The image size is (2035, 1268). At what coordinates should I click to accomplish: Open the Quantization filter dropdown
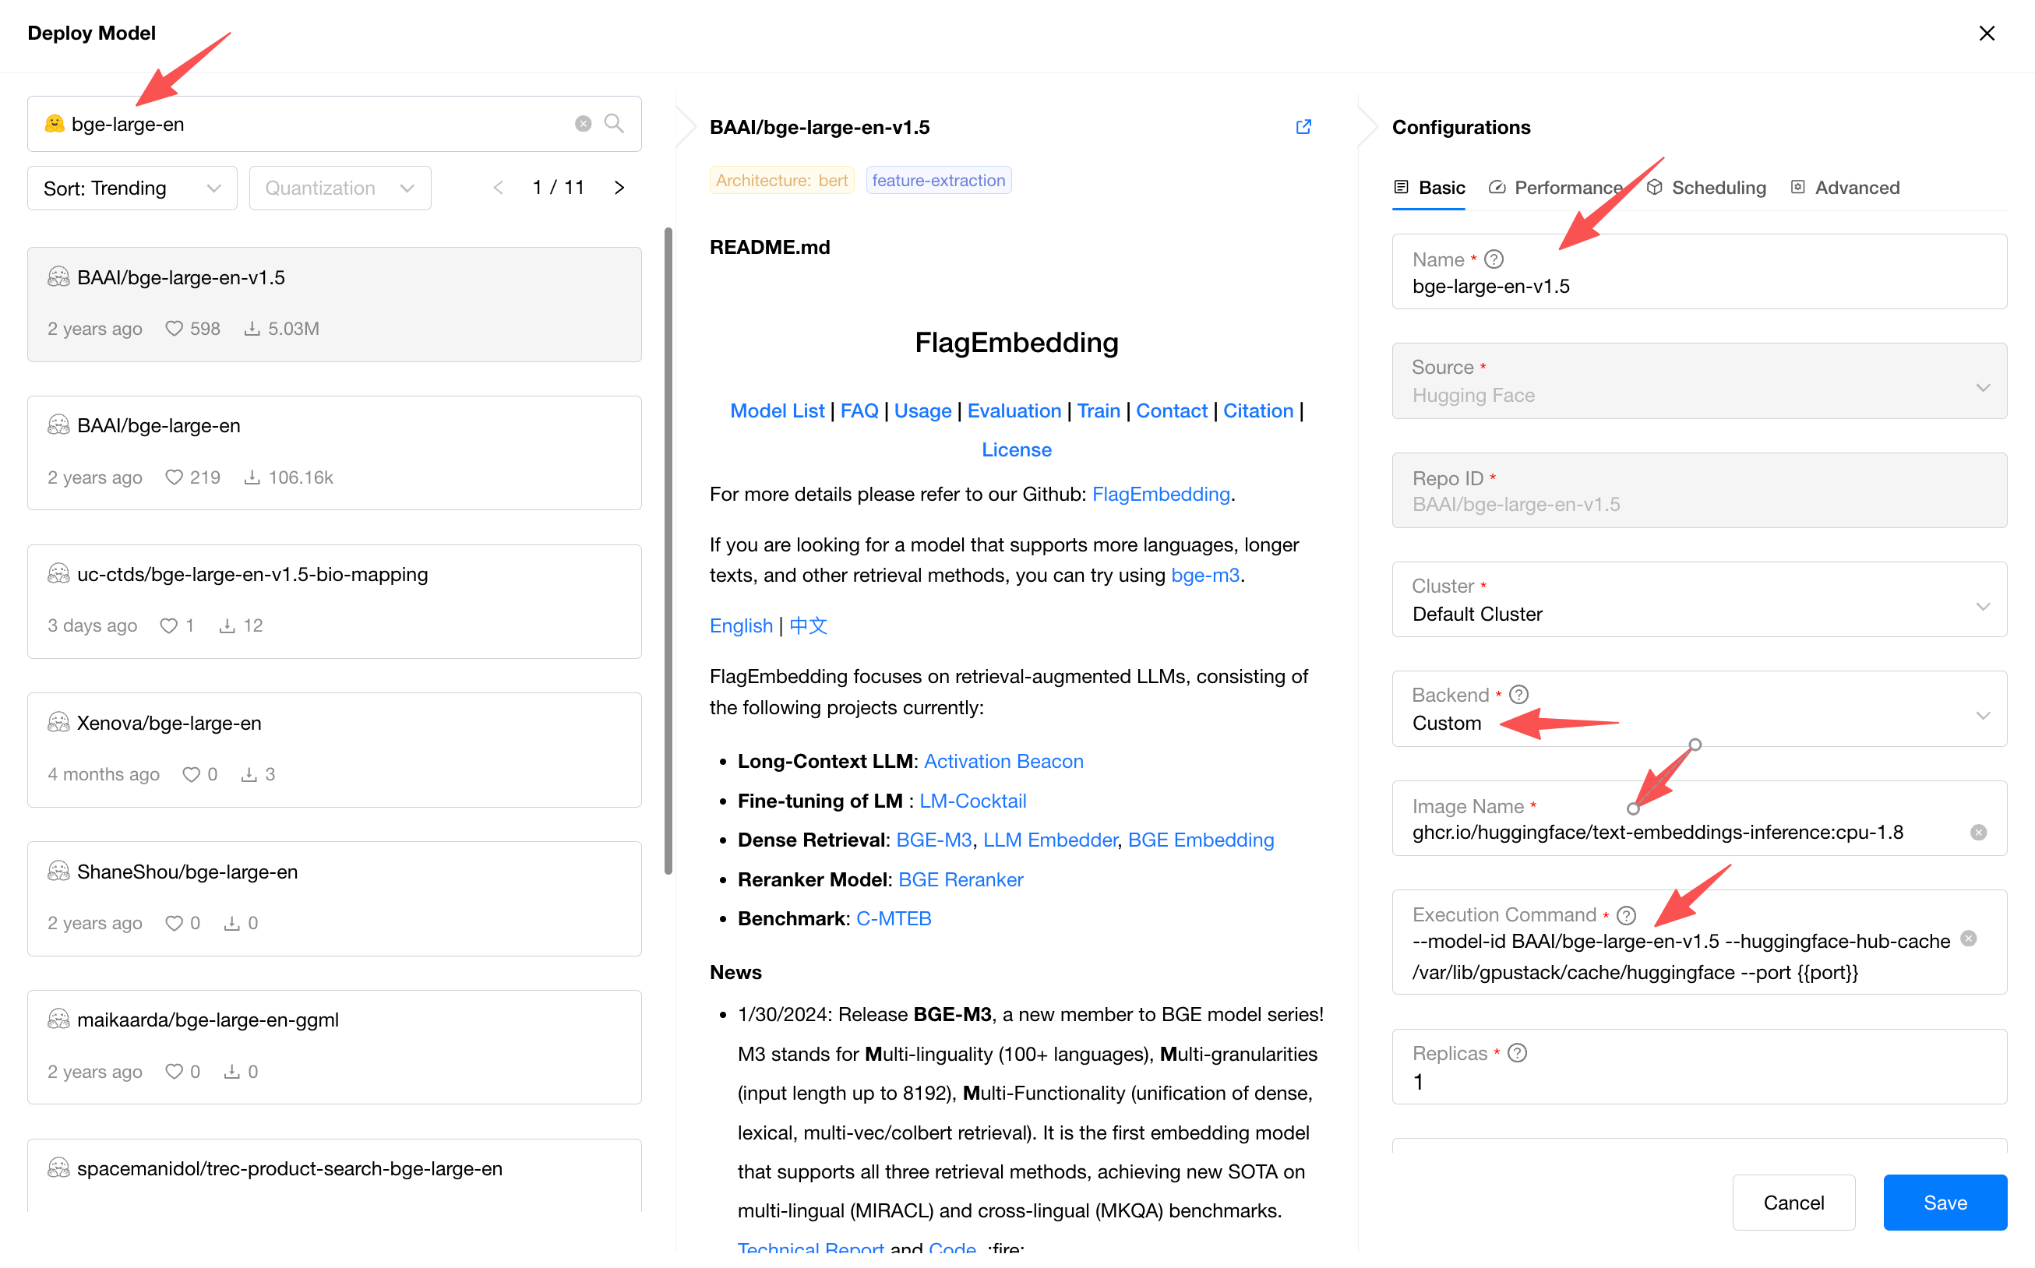coord(340,188)
